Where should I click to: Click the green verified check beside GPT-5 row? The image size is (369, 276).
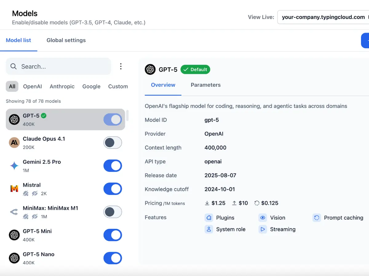(44, 116)
